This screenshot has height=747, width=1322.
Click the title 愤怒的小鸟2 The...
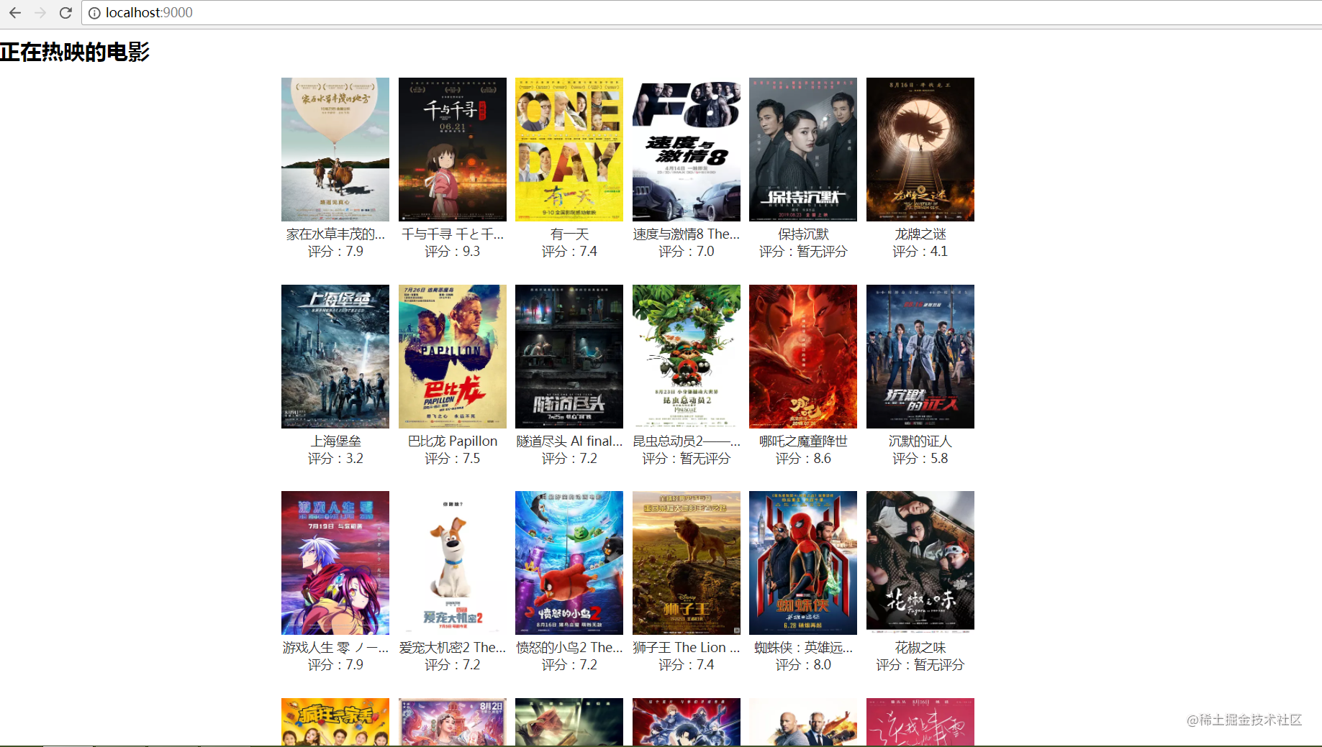pyautogui.click(x=569, y=648)
